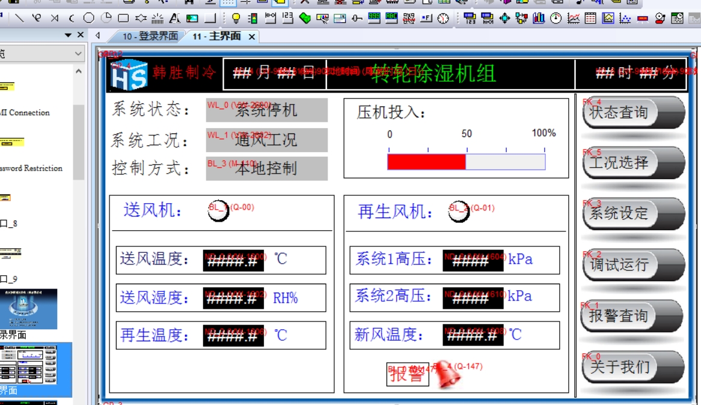The image size is (701, 405).
Task: Toggle the 送风机 status indicator lamp
Action: click(218, 211)
